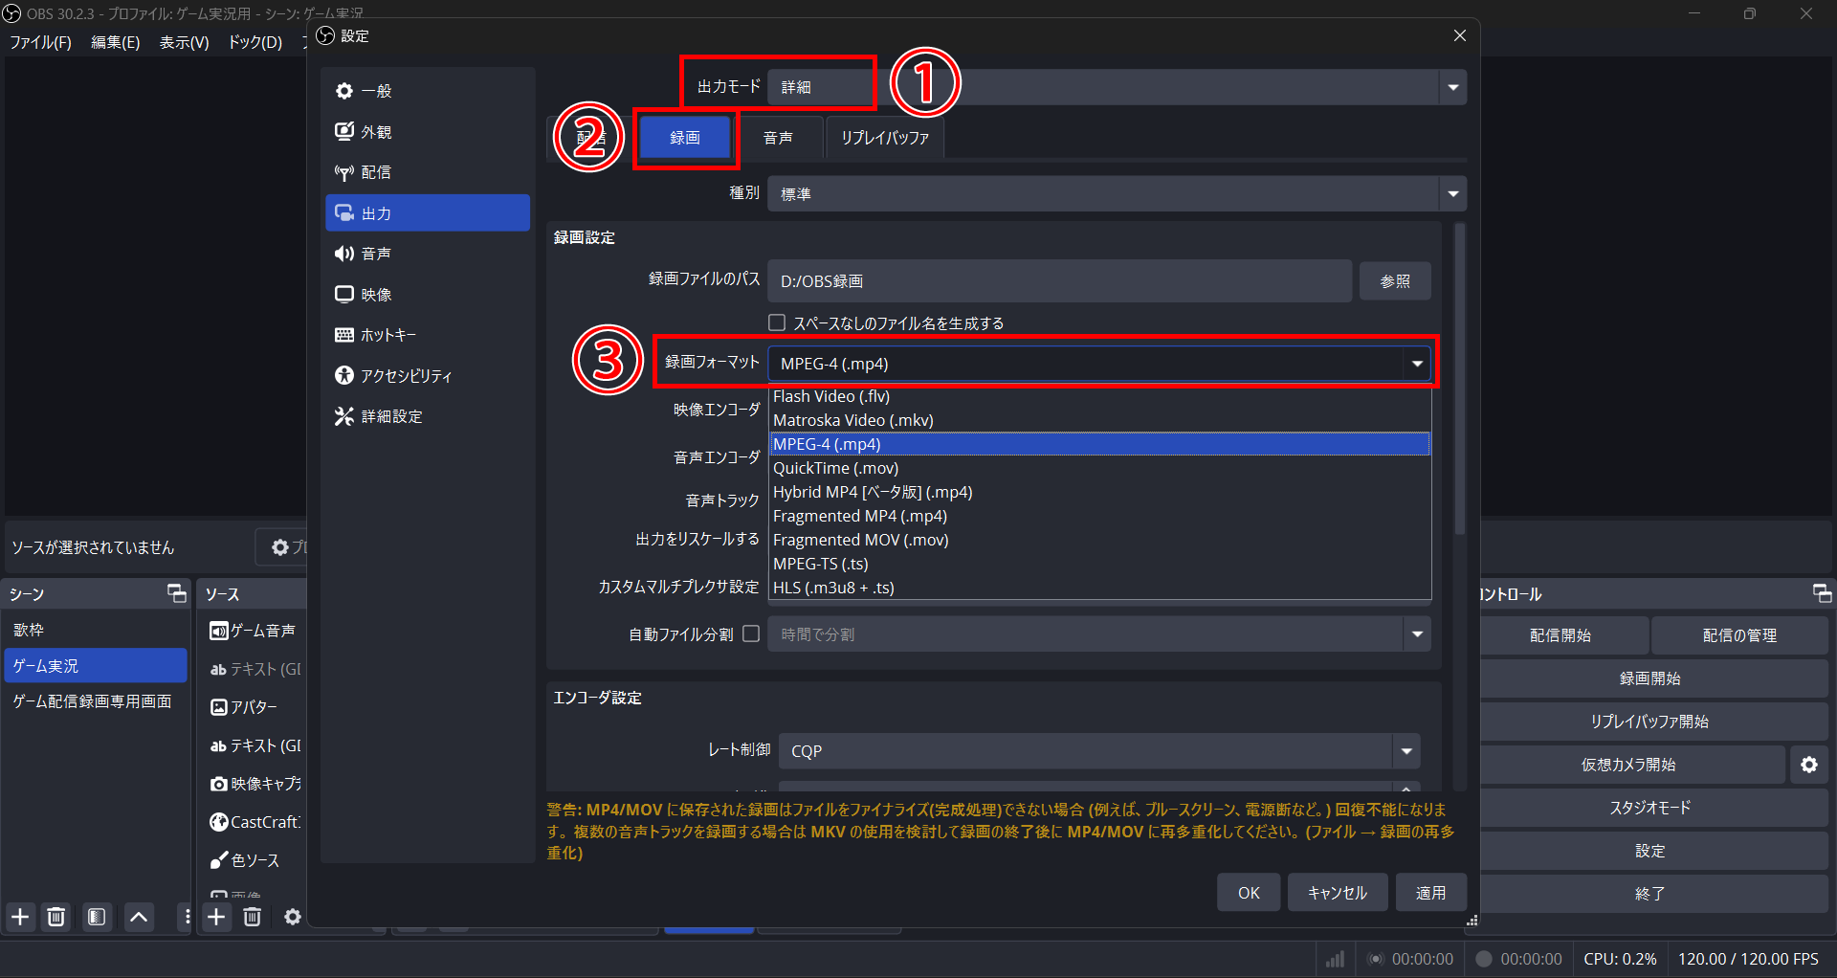Screen dimensions: 1837x978
Task: Toggle the 自動ファイル分割 checkbox
Action: tap(751, 633)
